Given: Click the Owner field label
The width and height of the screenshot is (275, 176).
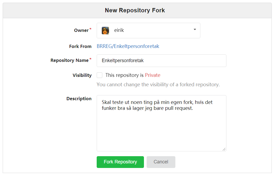Looking at the screenshot, I should [x=81, y=31].
